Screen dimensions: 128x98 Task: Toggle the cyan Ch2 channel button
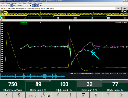tap(125, 8)
